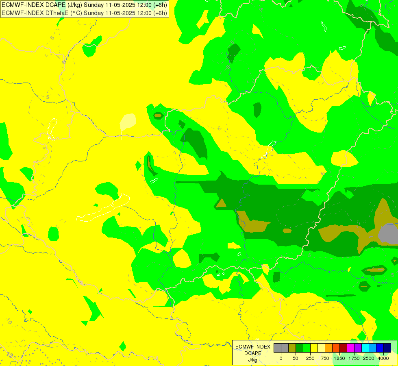Image resolution: width=398 pixels, height=366 pixels.
Task: Click the legend value 1250
Action: pos(339,358)
